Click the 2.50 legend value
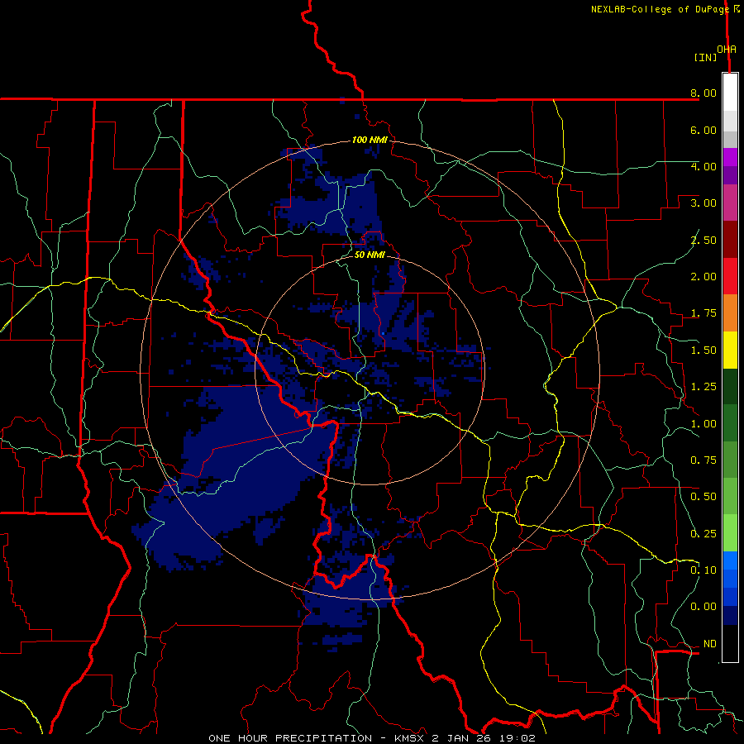This screenshot has height=744, width=744. pyautogui.click(x=703, y=240)
